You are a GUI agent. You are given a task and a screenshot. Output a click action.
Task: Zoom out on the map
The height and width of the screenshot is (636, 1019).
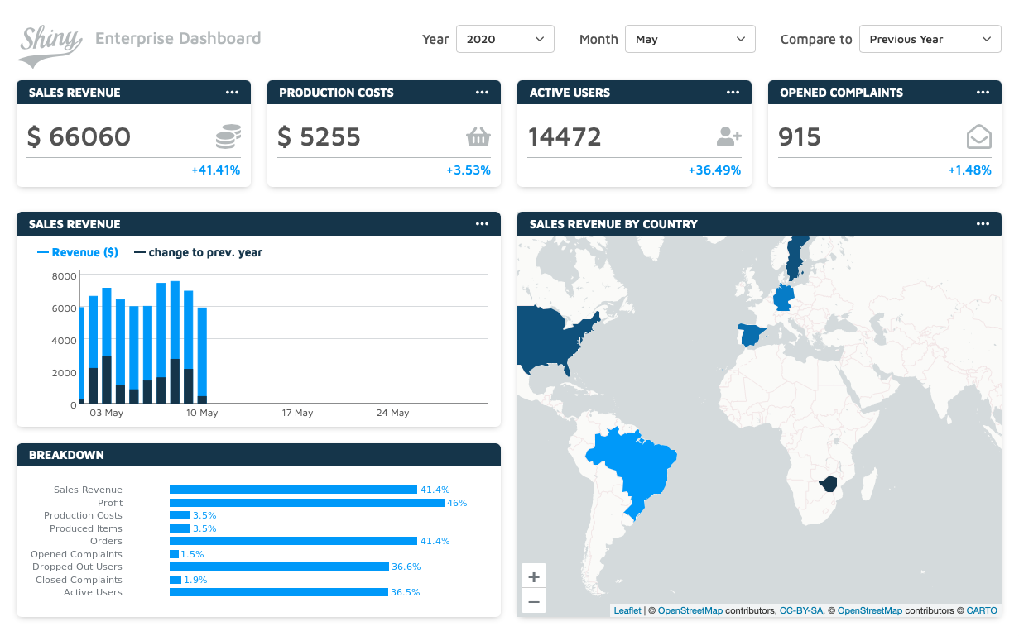534,601
